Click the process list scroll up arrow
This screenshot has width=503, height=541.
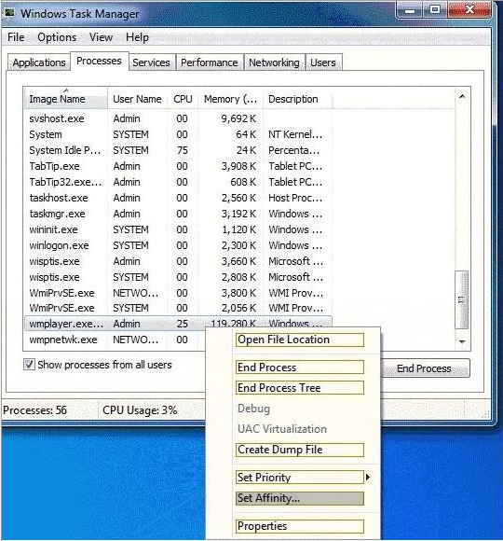462,96
